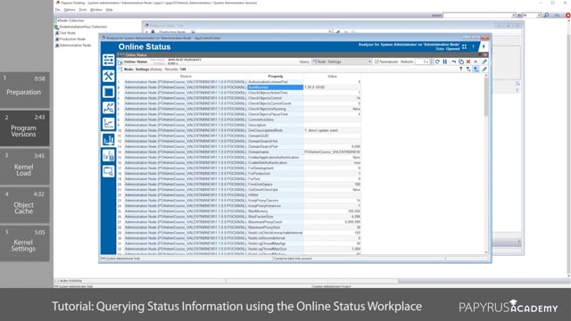Open the Tools menu
Viewport: 571px width, 321px height.
83,10
